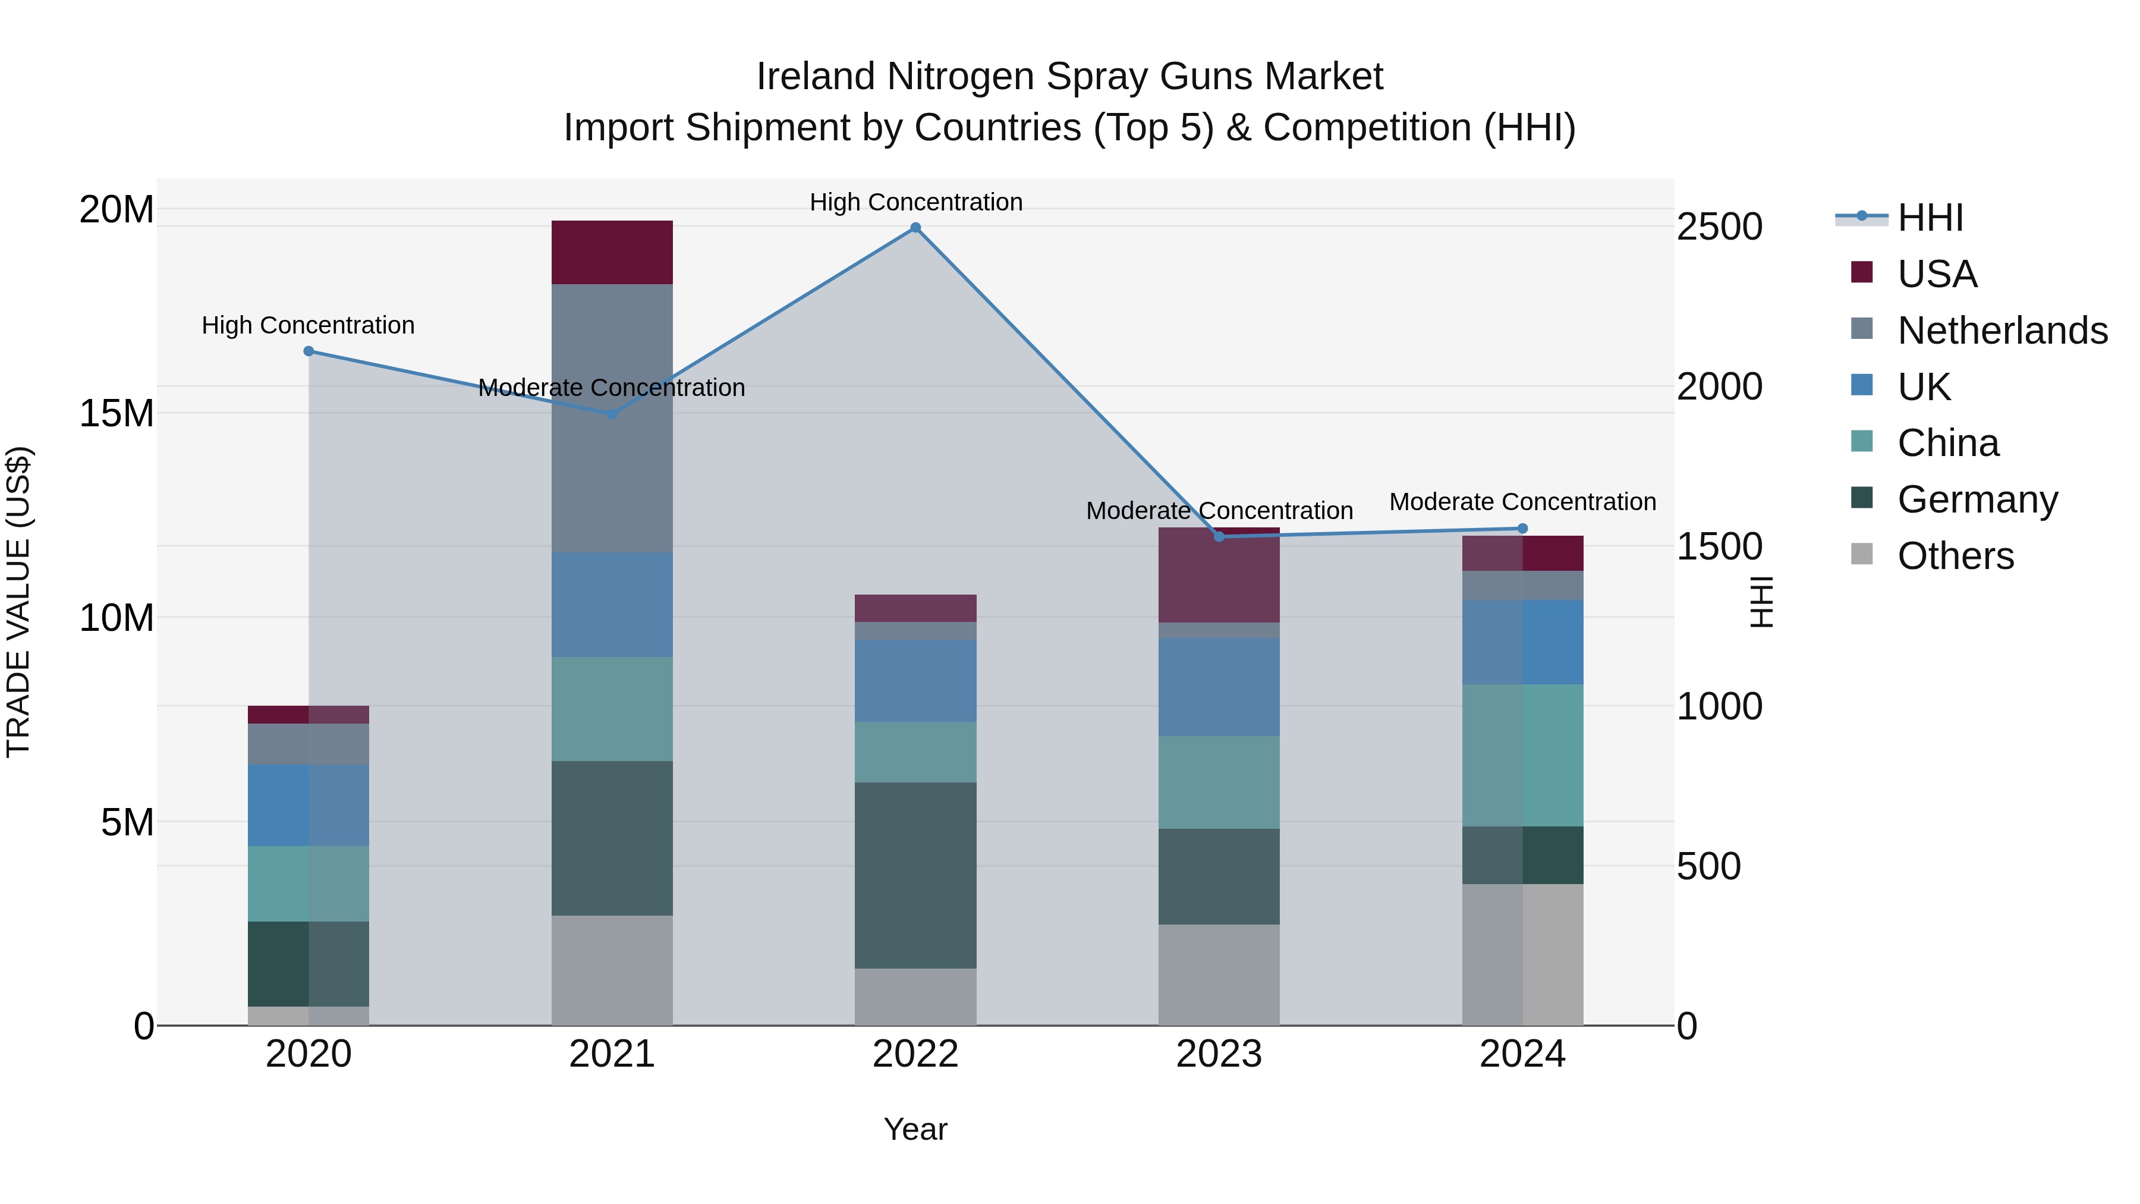This screenshot has height=1204, width=2140.
Task: Click the HHI line marker legend icon
Action: (1862, 216)
